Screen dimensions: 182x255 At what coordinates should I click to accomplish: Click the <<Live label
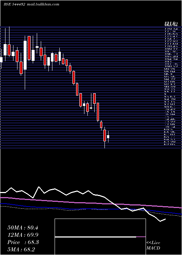pos(153,243)
